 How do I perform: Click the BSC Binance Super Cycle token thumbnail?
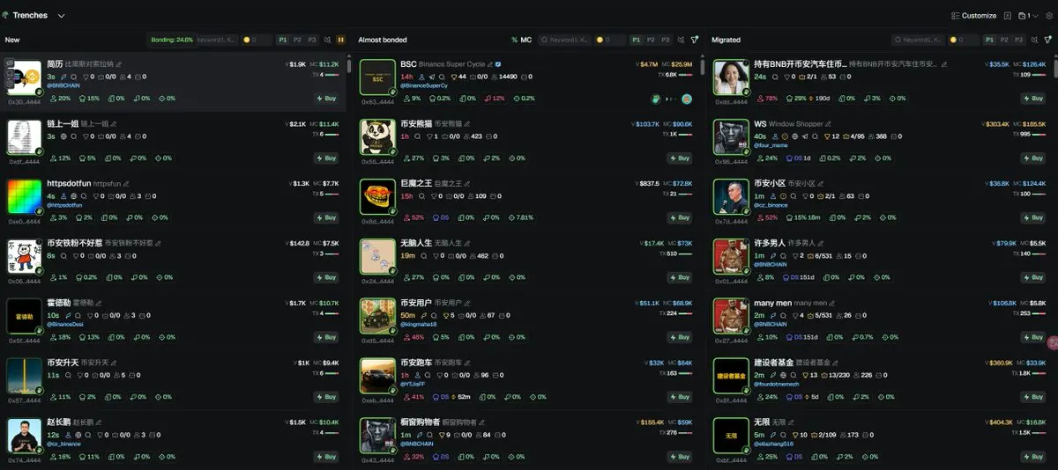(x=377, y=77)
